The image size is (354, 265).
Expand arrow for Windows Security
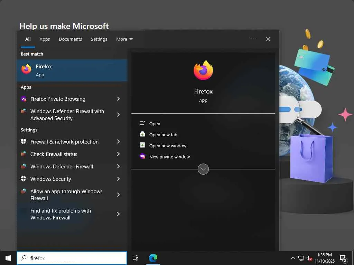[118, 179]
